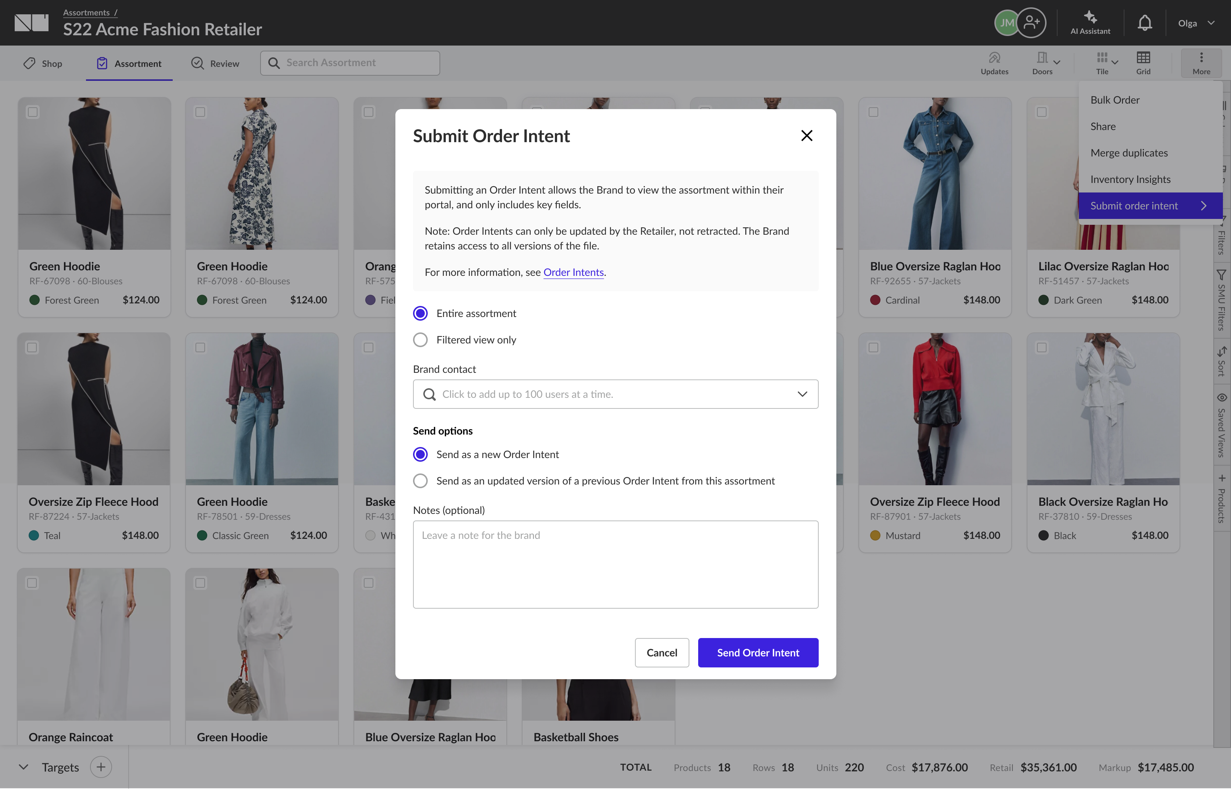This screenshot has height=789, width=1231.
Task: Add a new target with plus icon
Action: click(101, 767)
